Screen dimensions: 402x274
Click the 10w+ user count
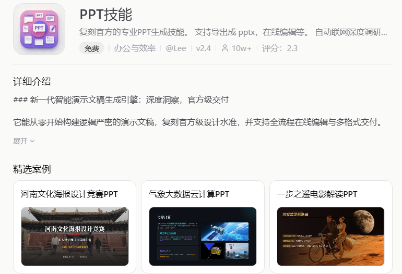tap(242, 48)
